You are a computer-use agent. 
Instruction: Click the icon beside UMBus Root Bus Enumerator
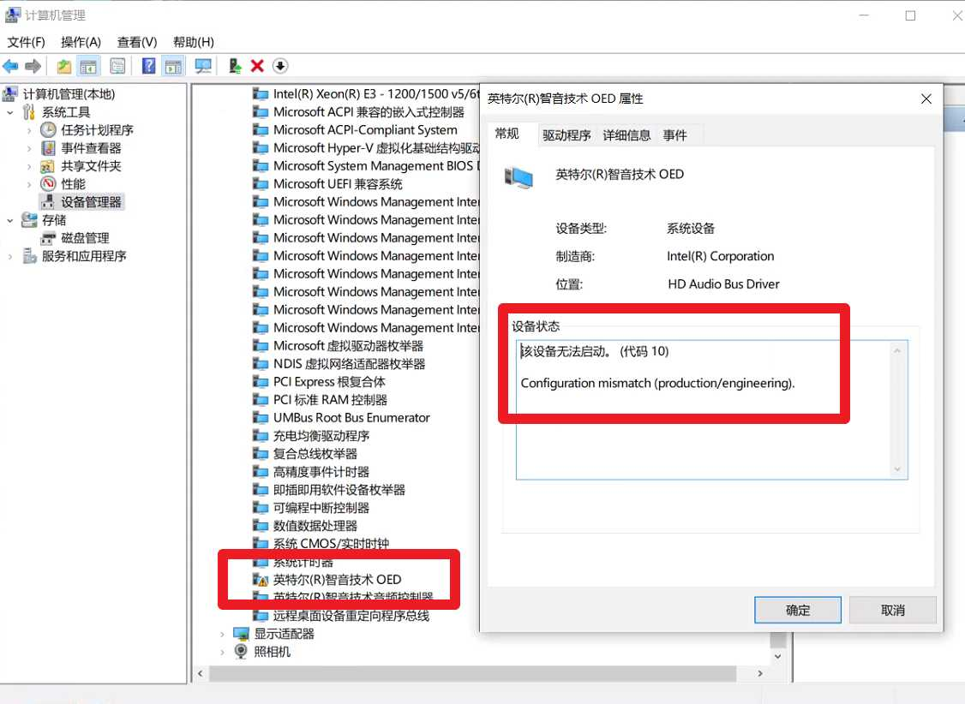pos(261,418)
